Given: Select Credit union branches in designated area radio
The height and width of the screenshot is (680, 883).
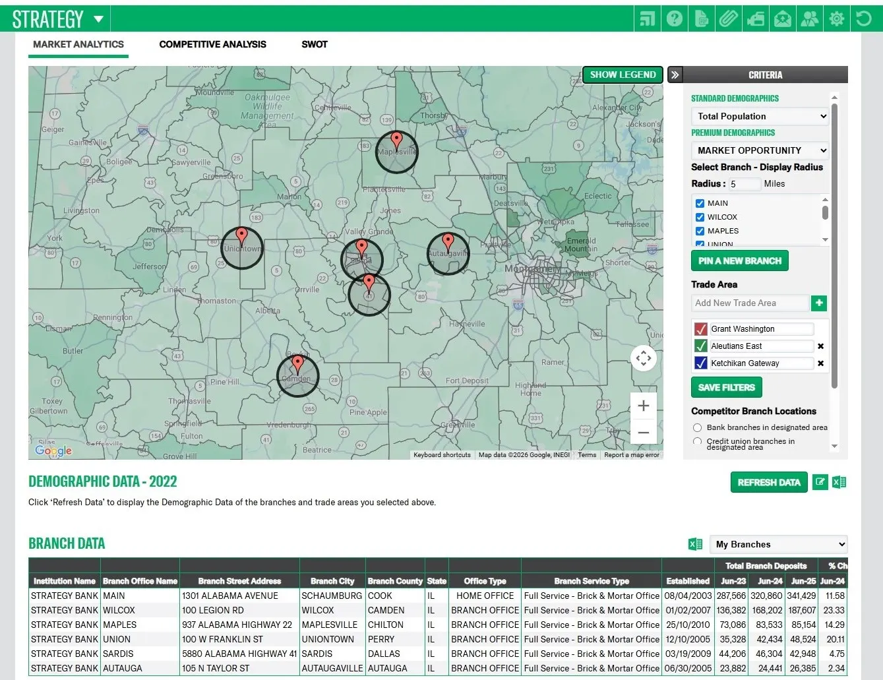Looking at the screenshot, I should [x=698, y=441].
